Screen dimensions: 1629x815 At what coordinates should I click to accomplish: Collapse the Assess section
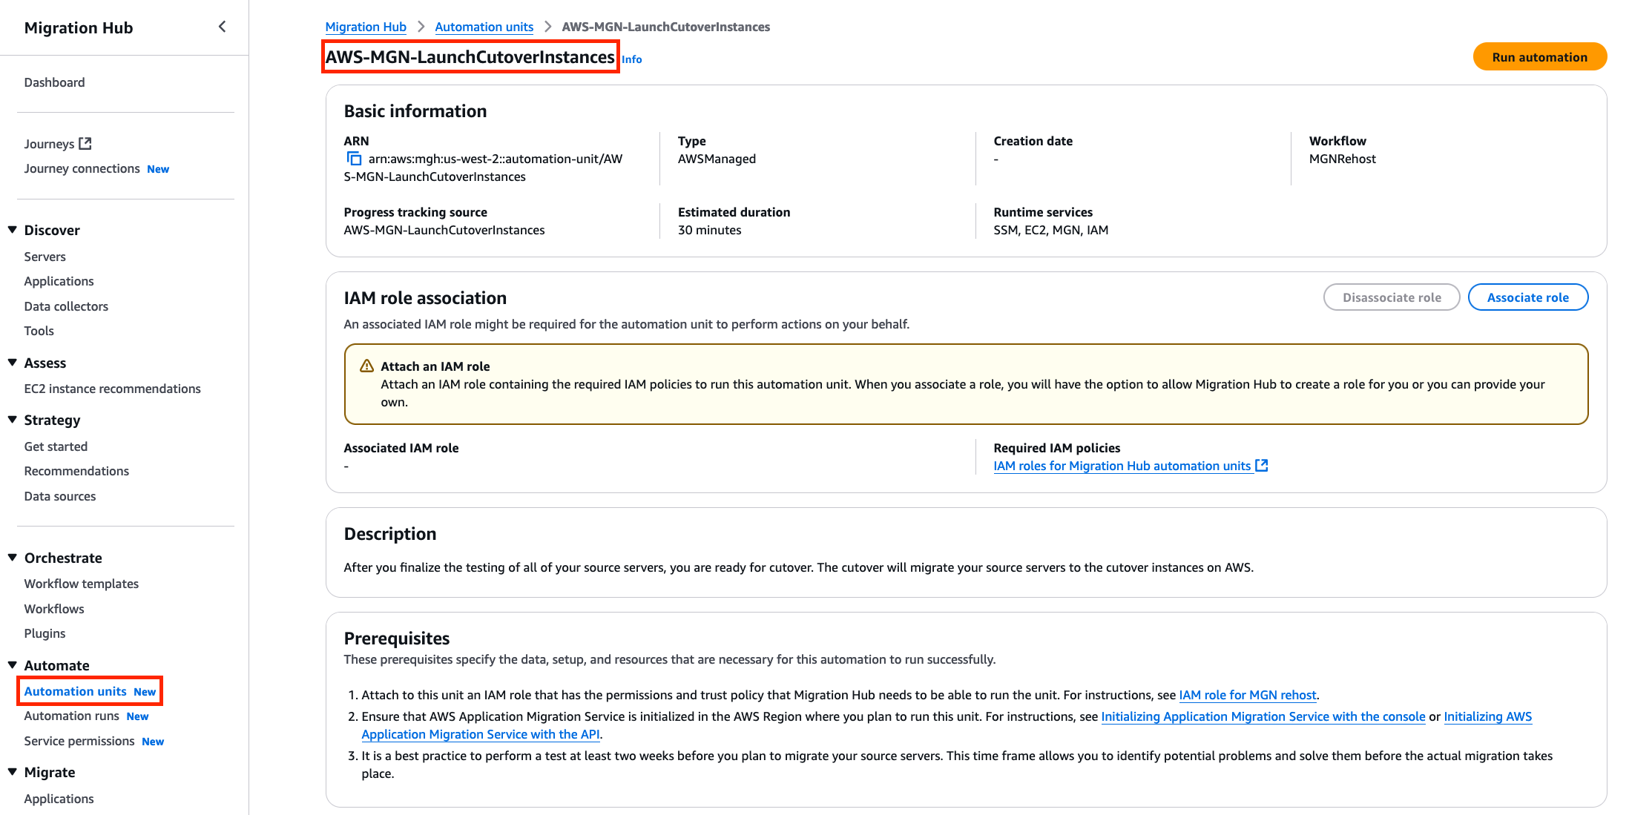coord(12,362)
